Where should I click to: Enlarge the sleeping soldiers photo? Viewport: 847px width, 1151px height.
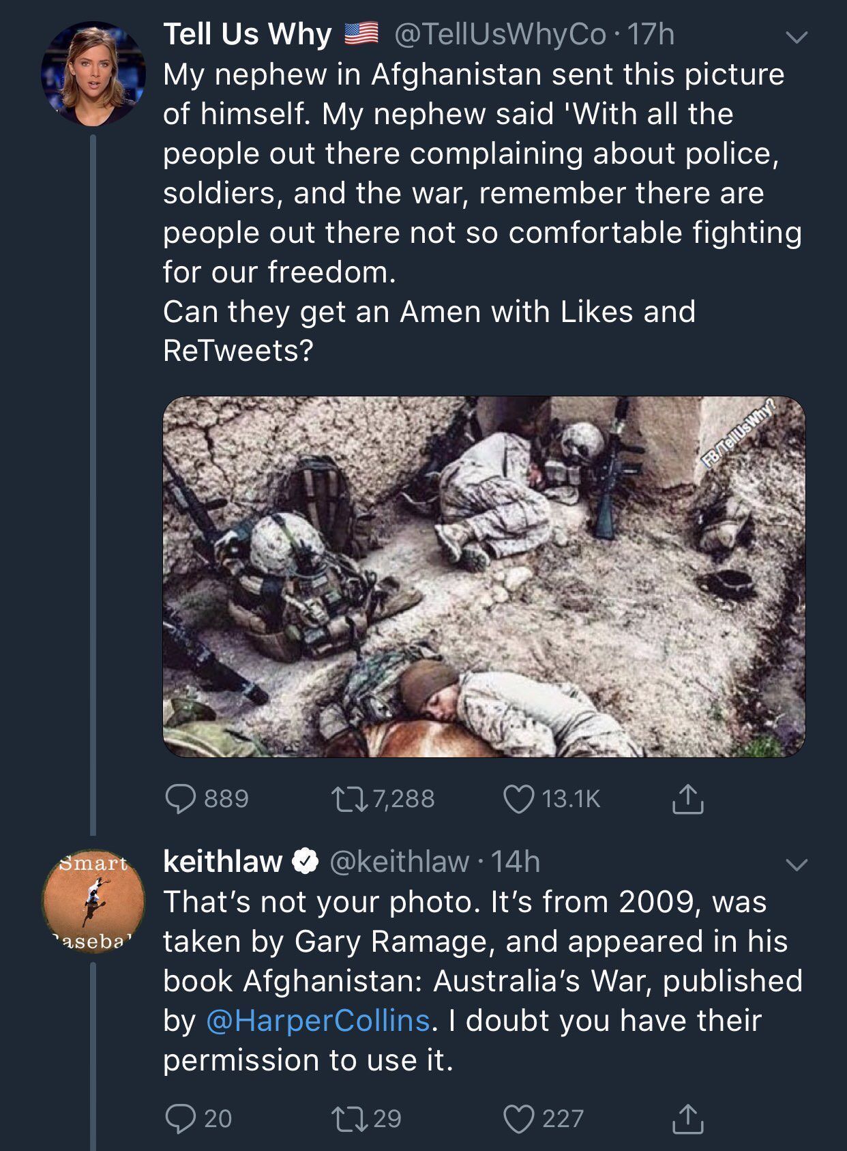[484, 577]
